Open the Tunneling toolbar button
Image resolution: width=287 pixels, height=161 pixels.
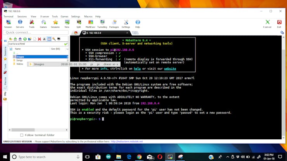(x=102, y=24)
